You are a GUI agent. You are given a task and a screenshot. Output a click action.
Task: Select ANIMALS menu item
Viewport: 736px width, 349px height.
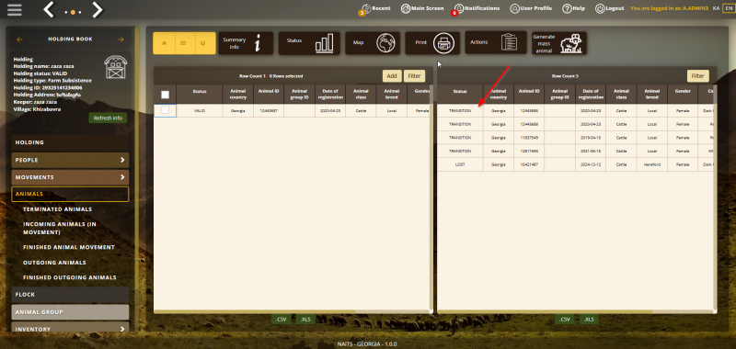pos(70,194)
